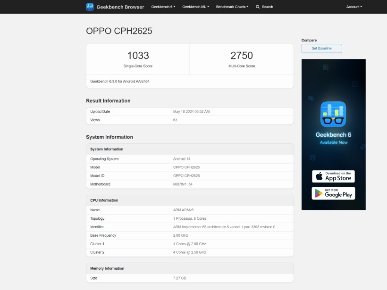Click the Single-Core Score value 1033

click(138, 56)
